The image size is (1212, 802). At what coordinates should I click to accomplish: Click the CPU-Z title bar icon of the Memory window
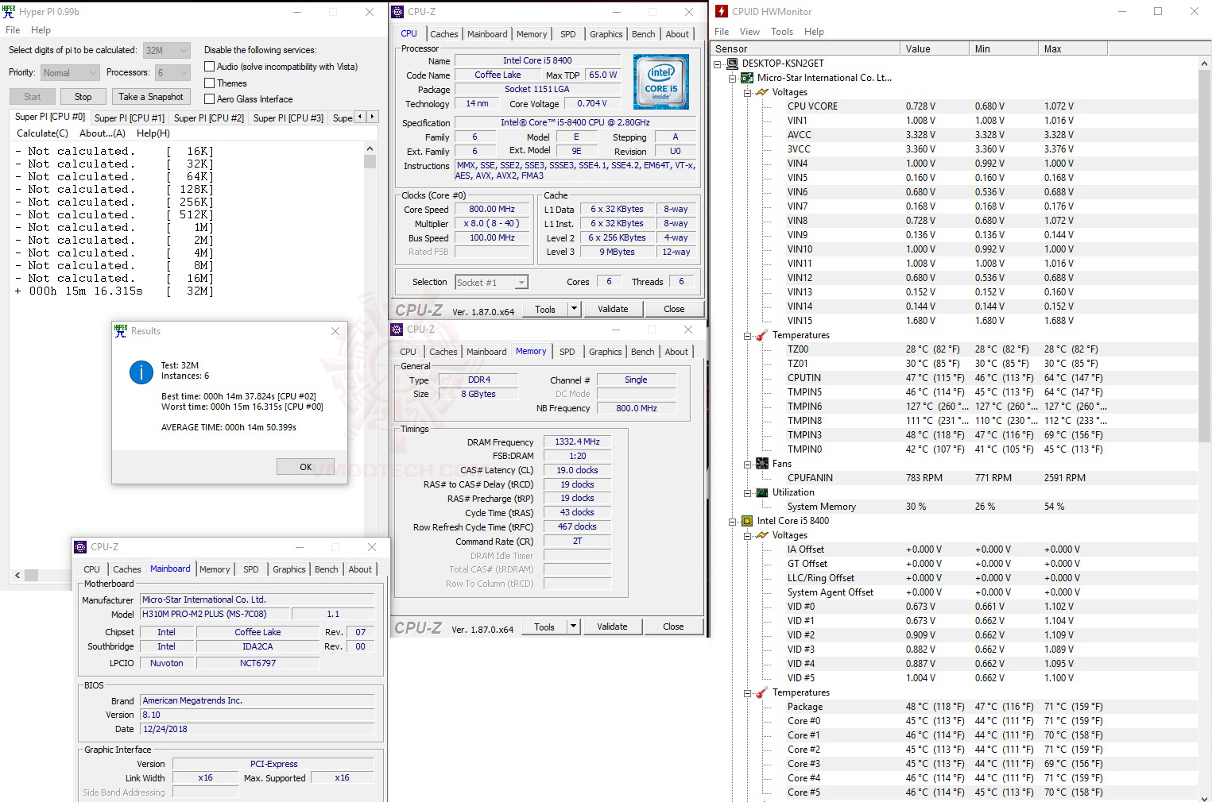point(397,330)
